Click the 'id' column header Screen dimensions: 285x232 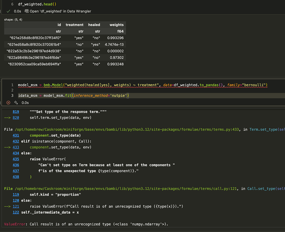click(59, 25)
